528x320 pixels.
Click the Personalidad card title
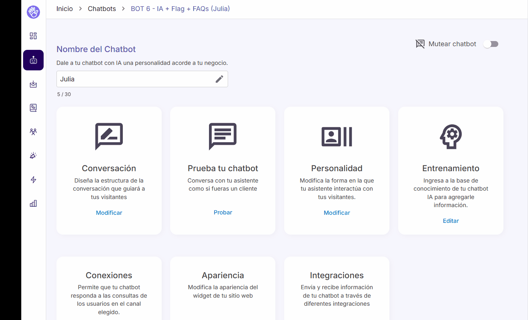pos(337,168)
